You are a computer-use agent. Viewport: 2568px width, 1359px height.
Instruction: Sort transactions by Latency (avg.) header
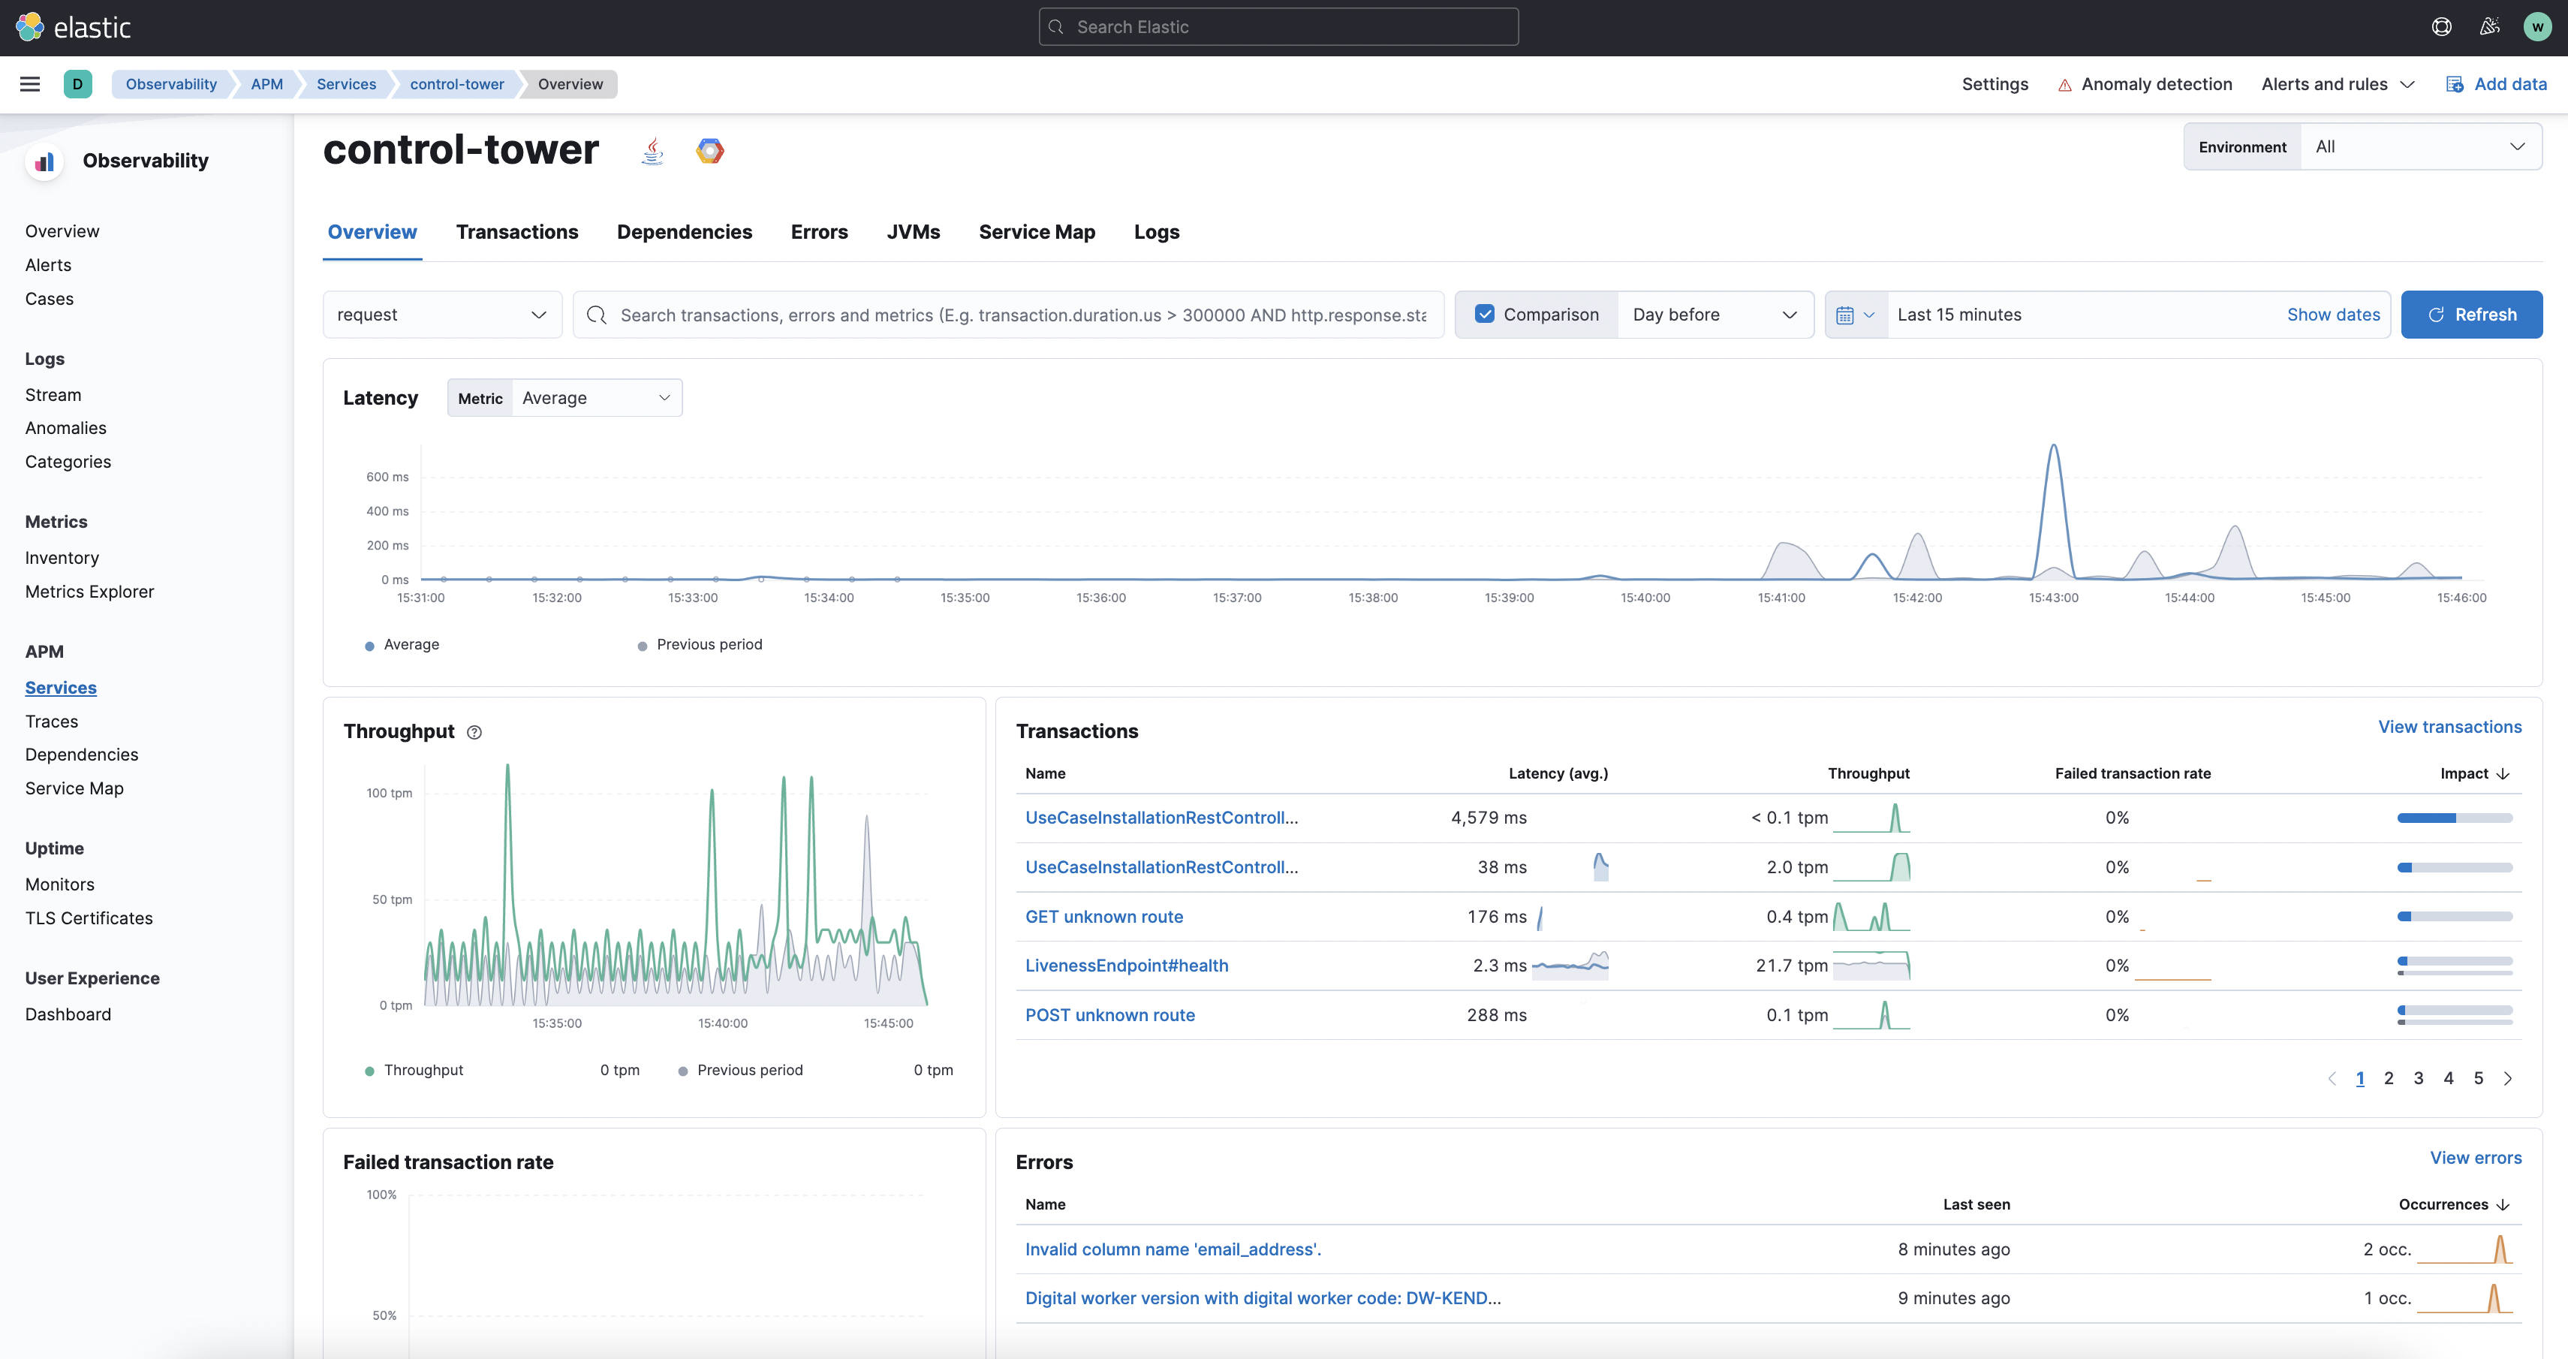point(1558,773)
